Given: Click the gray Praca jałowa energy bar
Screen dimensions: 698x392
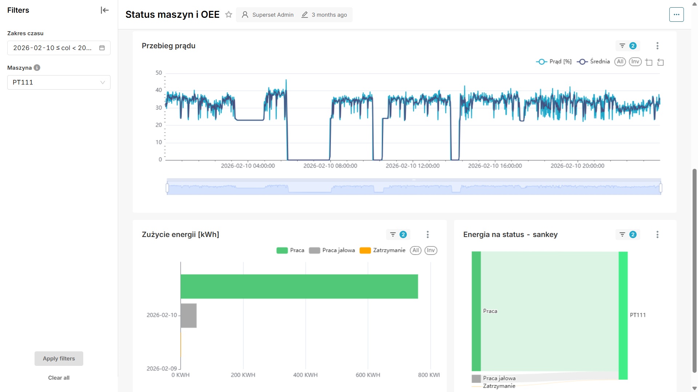Looking at the screenshot, I should pyautogui.click(x=189, y=315).
